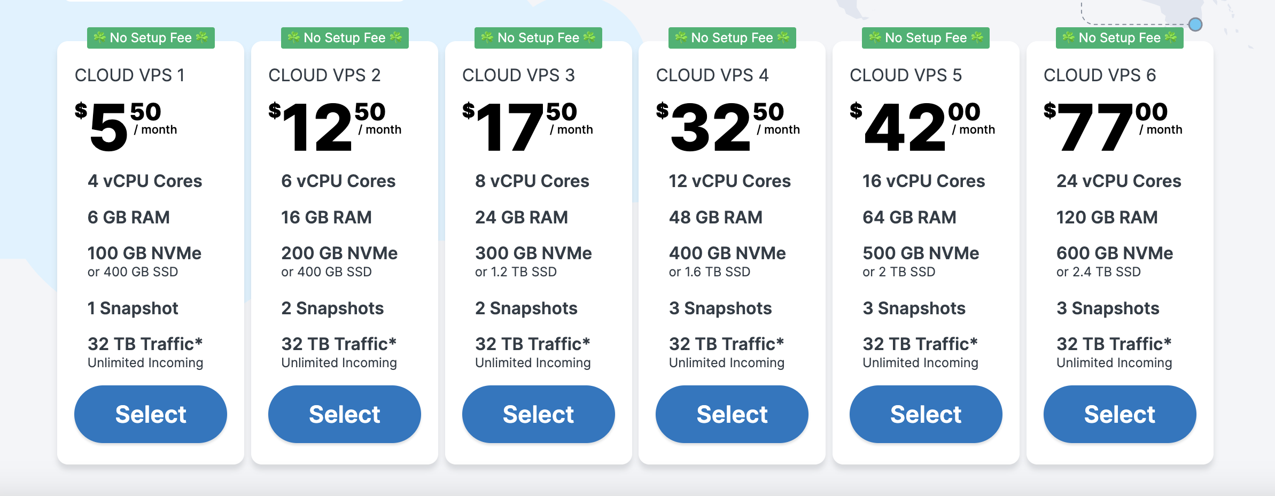This screenshot has height=496, width=1275.
Task: Click the $12.50 per month price
Action: click(x=335, y=127)
